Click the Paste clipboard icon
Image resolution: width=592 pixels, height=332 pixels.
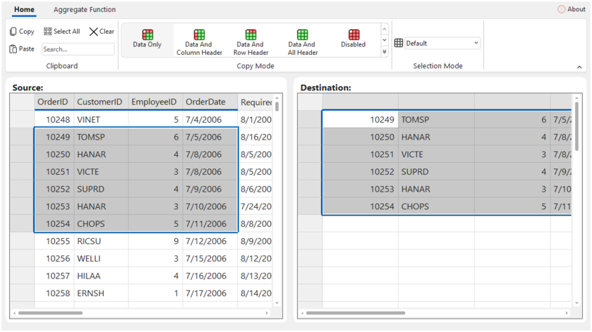click(x=13, y=49)
